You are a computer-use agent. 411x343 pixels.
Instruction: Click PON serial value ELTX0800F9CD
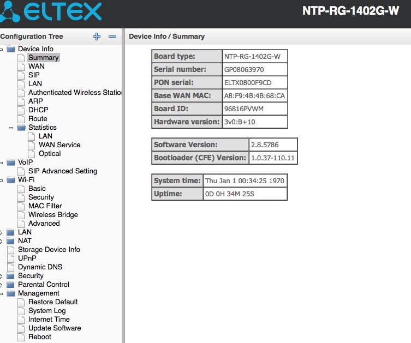click(248, 83)
